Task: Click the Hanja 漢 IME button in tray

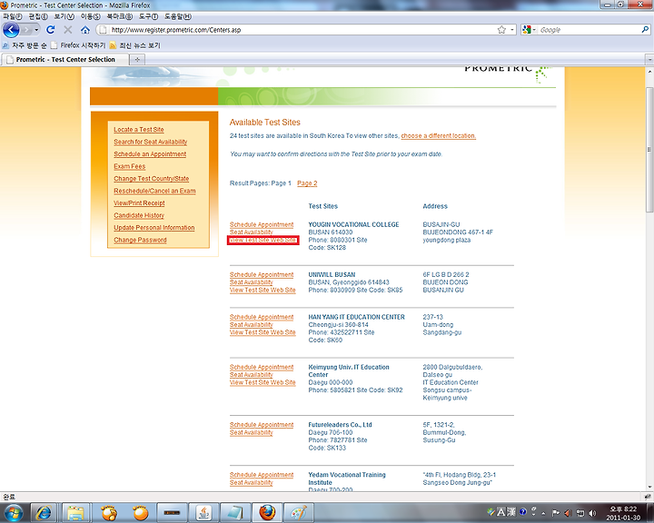Action: pos(510,512)
